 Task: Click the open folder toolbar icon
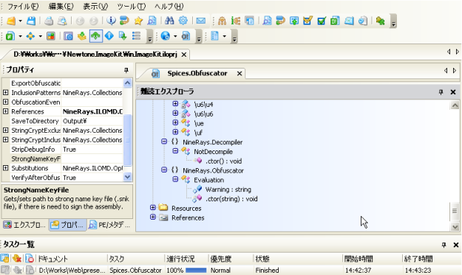tap(11, 21)
